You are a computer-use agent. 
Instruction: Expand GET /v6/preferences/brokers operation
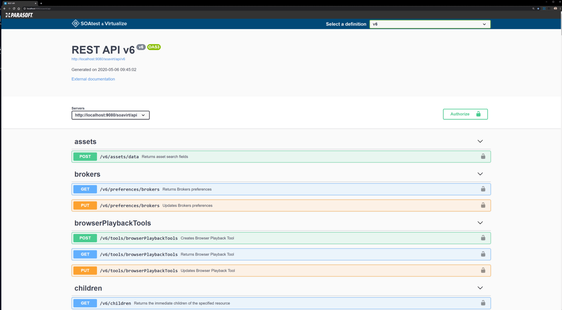(281, 189)
